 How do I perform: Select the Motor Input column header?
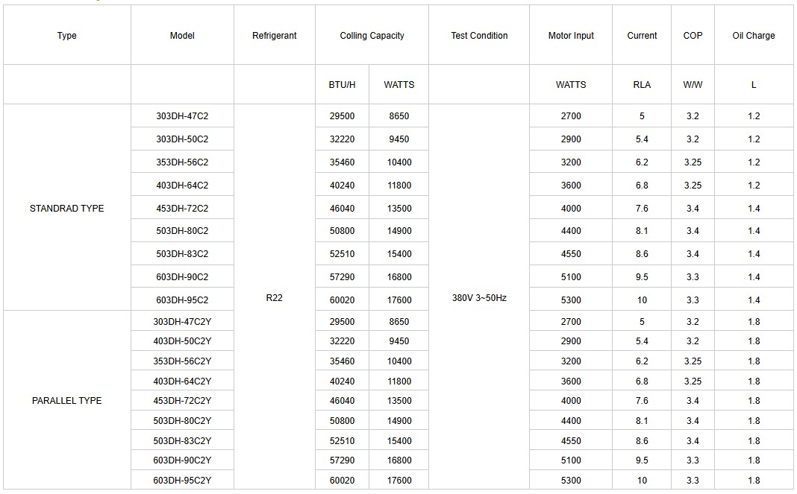(x=571, y=36)
